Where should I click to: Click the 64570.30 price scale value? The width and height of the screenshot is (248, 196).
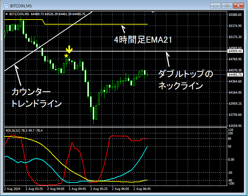(x=235, y=70)
